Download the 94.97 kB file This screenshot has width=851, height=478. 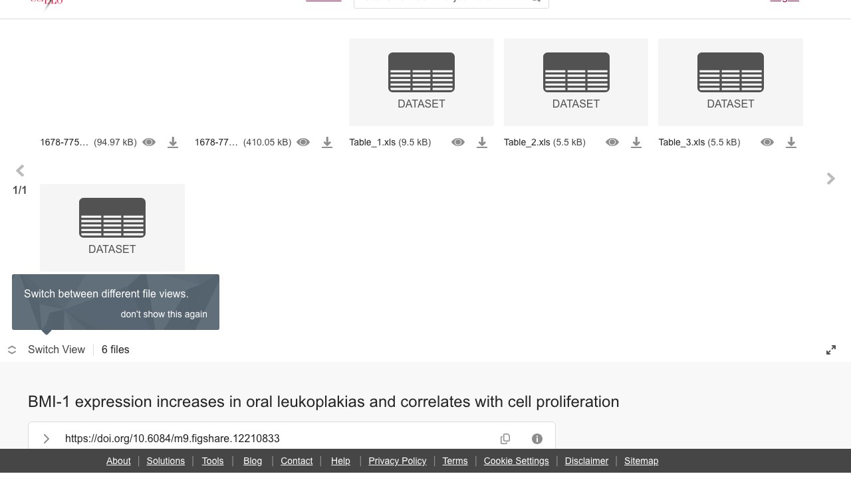[173, 142]
